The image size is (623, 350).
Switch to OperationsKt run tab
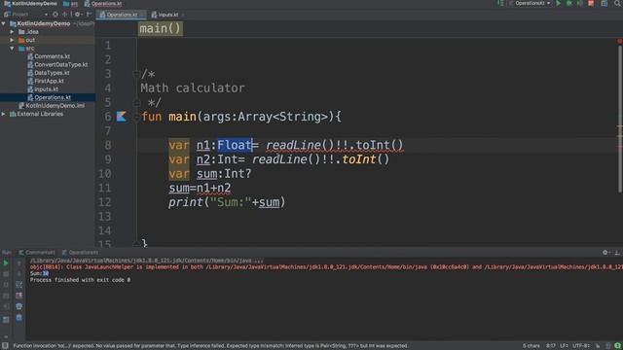click(x=80, y=253)
